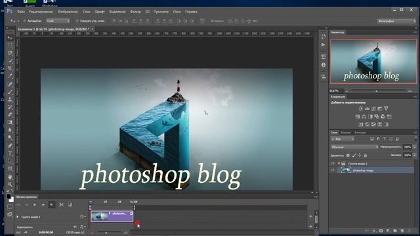Toggle Show Transform Controls checkbox

coord(77,21)
